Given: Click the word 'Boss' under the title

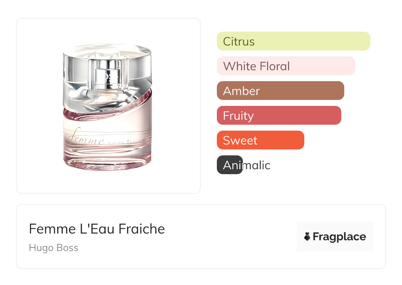Looking at the screenshot, I should click(68, 248).
